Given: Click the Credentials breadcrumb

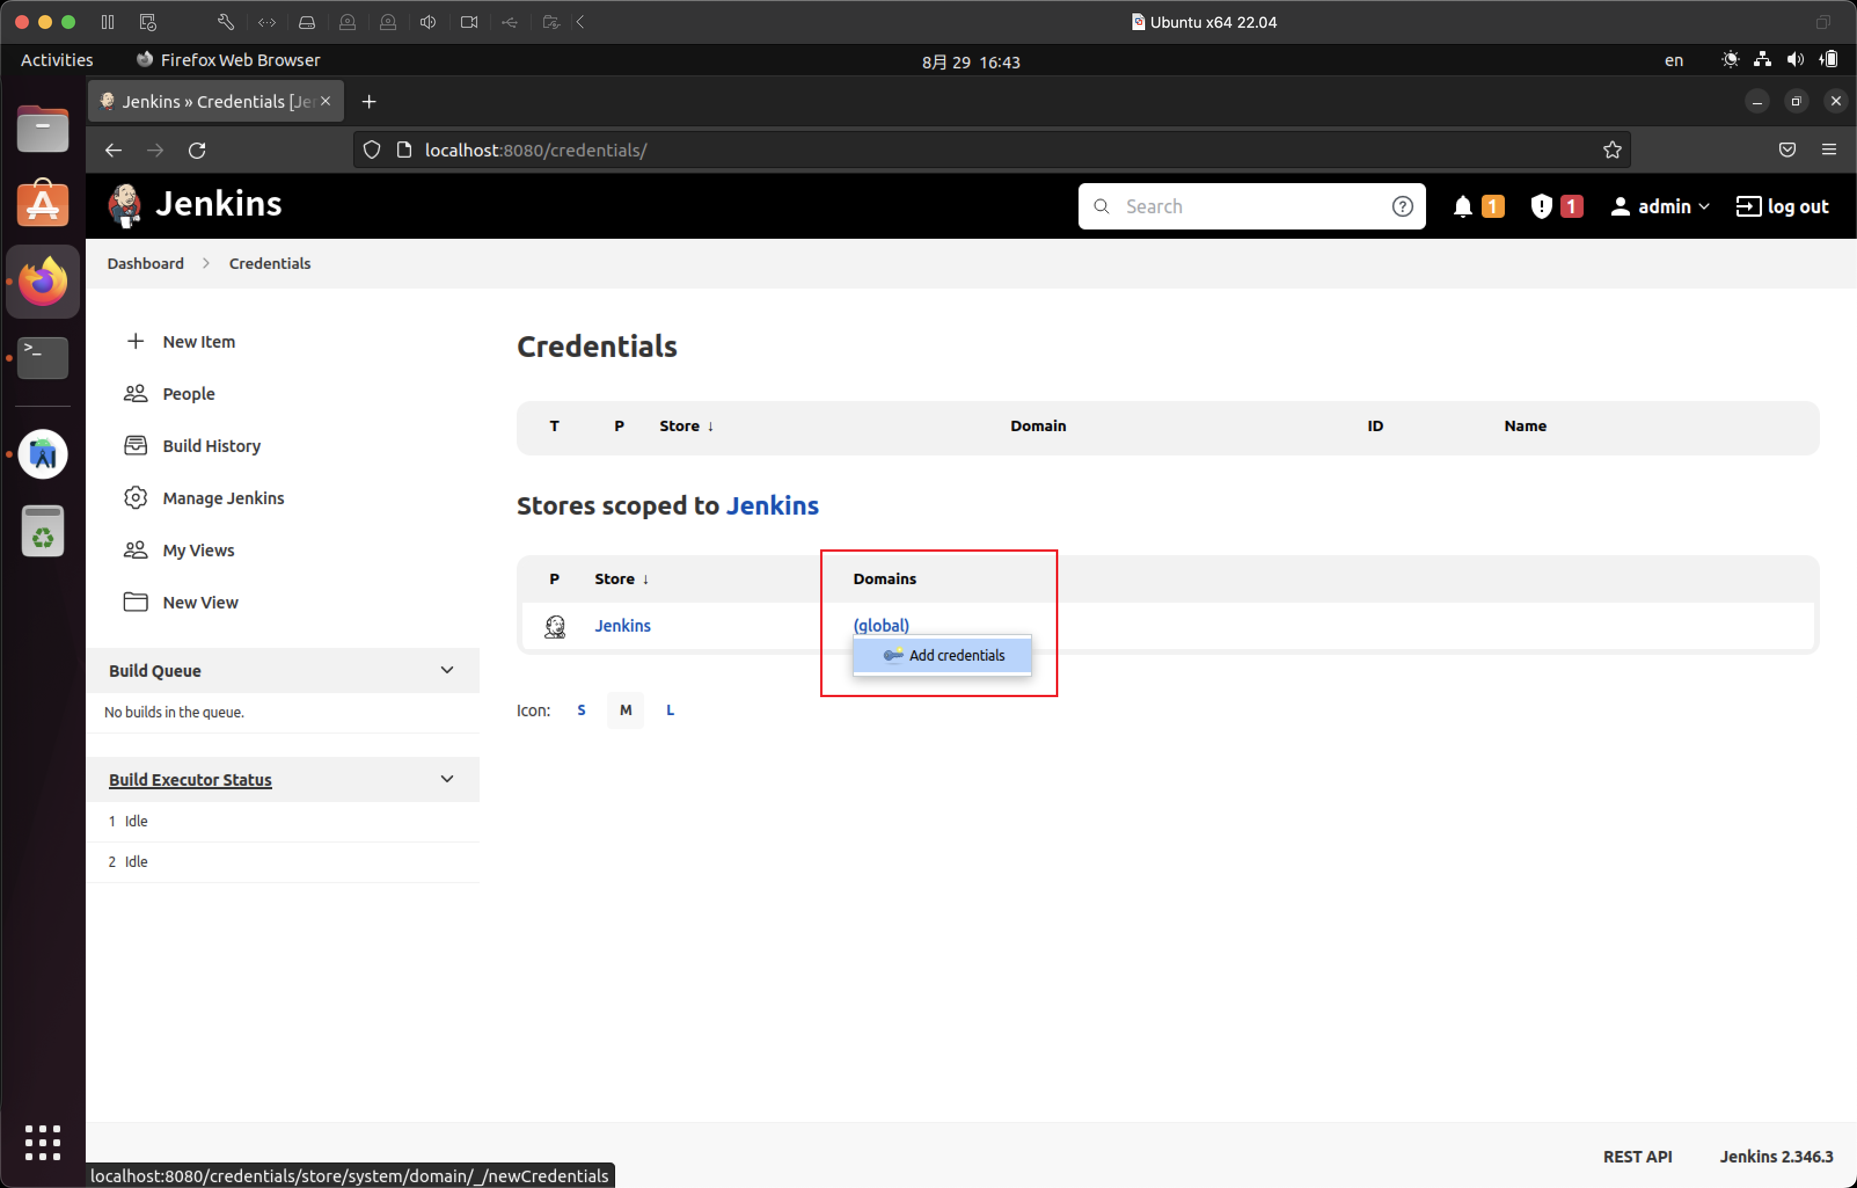Looking at the screenshot, I should (269, 263).
